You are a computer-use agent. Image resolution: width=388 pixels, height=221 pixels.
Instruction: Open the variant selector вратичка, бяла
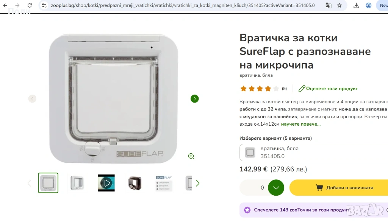313,152
